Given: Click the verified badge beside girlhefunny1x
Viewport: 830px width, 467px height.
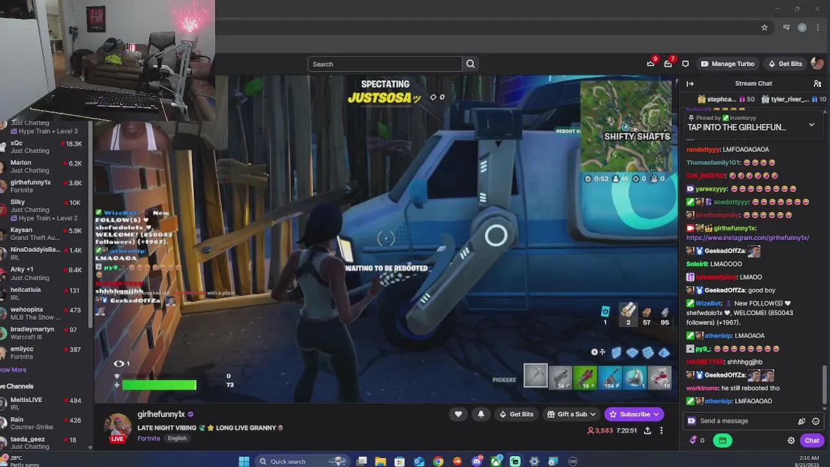Looking at the screenshot, I should click(190, 414).
